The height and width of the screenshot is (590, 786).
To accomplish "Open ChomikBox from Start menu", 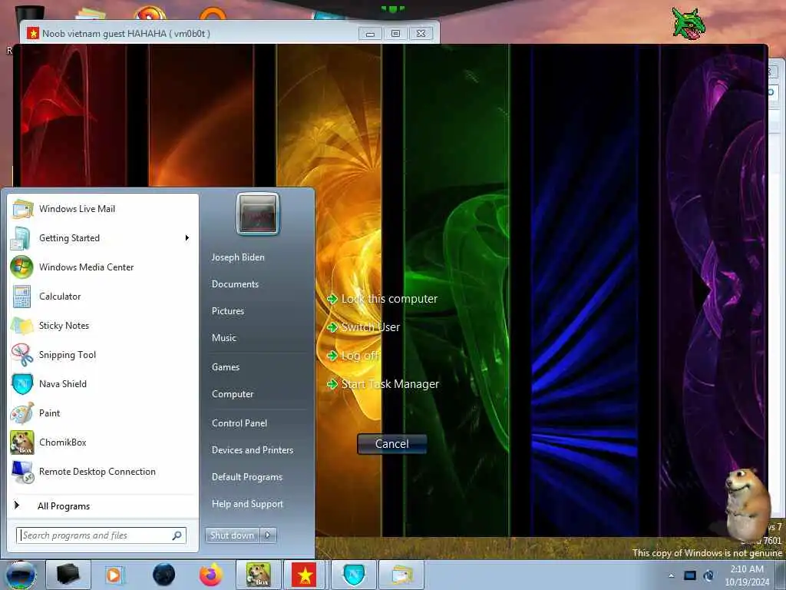I will point(103,442).
